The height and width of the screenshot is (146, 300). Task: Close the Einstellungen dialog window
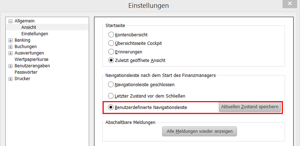pyautogui.click(x=290, y=4)
